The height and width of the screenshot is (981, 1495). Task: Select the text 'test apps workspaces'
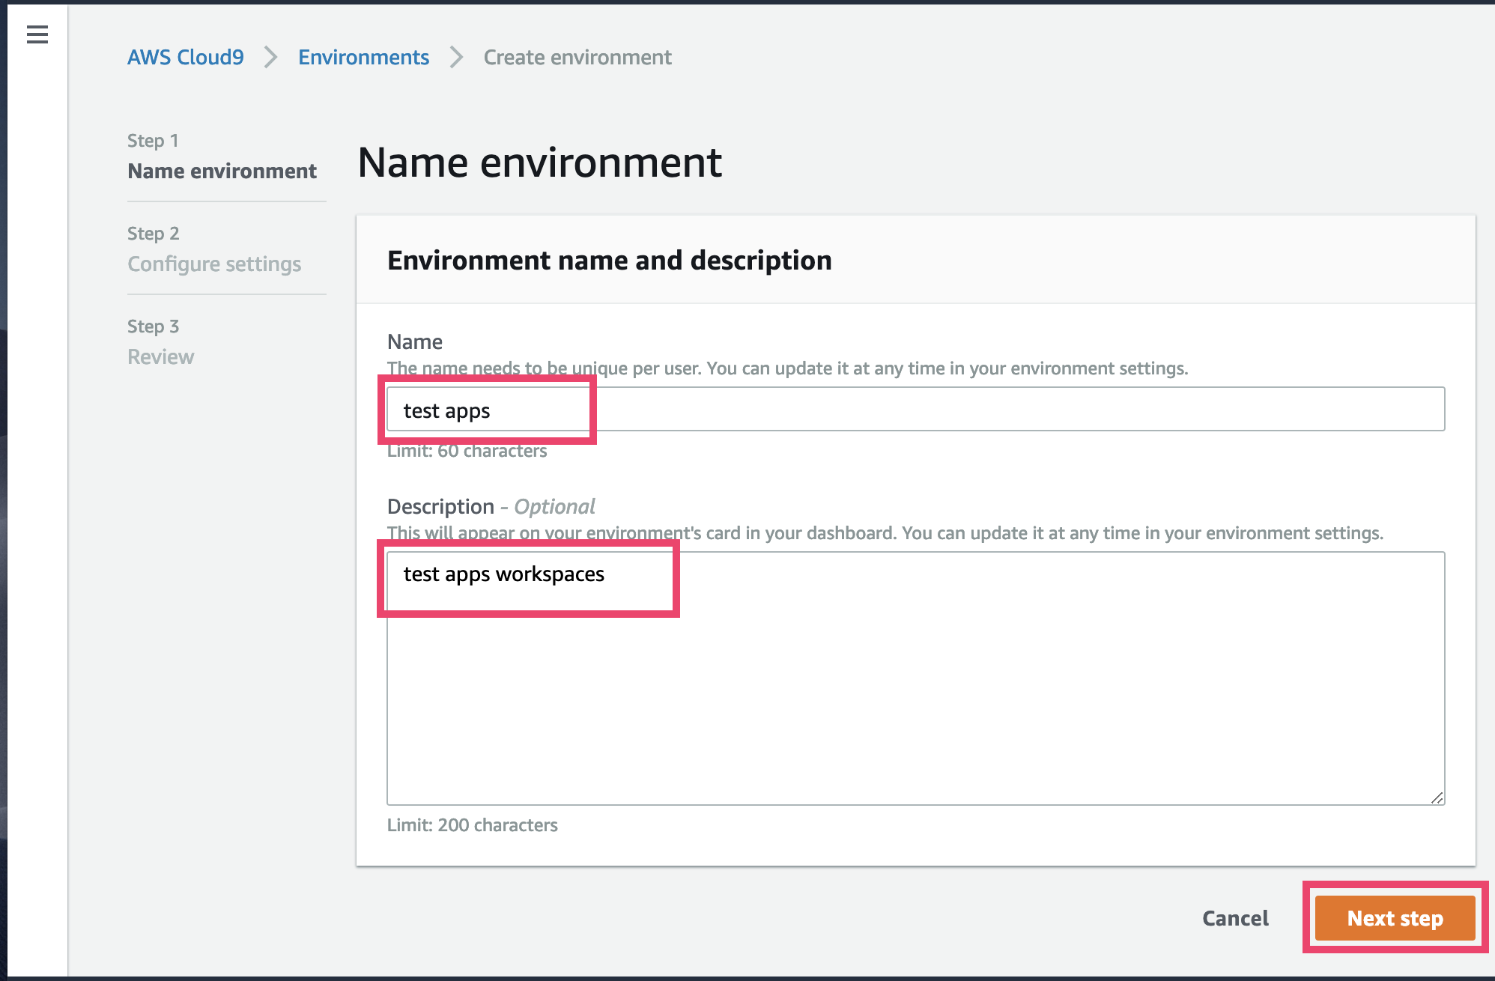point(503,574)
